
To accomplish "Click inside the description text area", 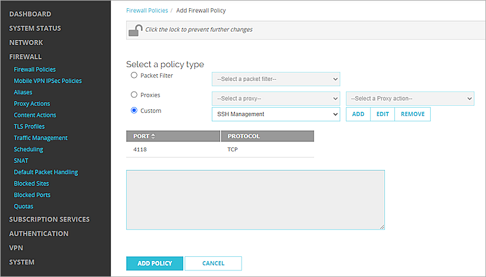I will tap(255, 200).
